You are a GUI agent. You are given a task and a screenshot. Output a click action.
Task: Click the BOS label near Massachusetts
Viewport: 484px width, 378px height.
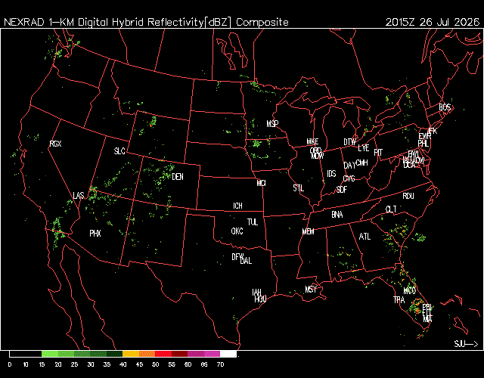point(445,107)
